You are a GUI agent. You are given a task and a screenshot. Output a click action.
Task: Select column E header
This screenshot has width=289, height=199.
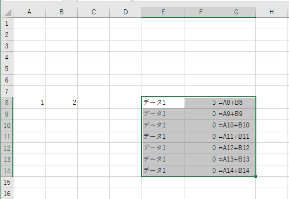pyautogui.click(x=163, y=12)
